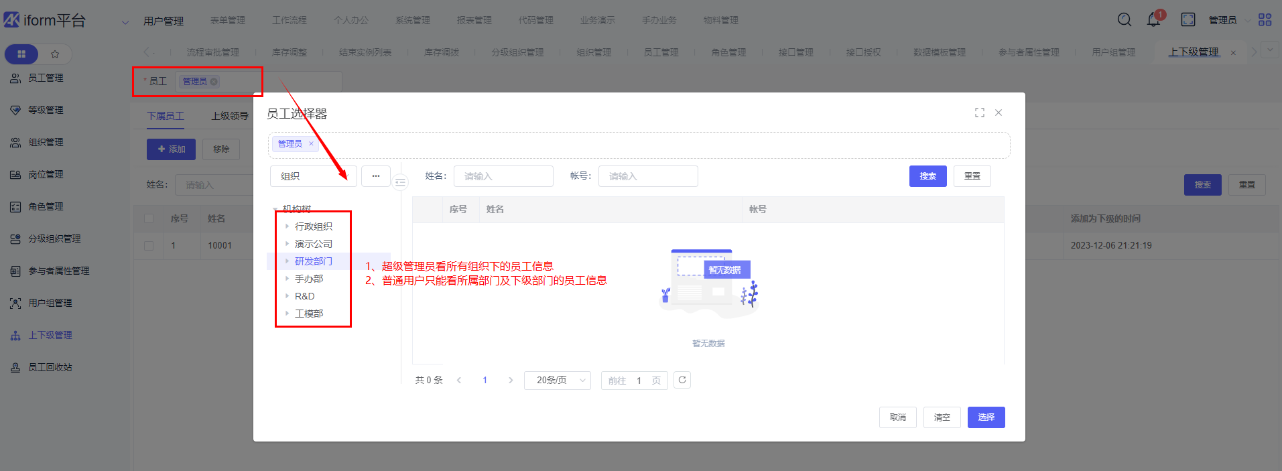The height and width of the screenshot is (471, 1282).
Task: Click the ellipsis button next to 组织
Action: tap(376, 176)
